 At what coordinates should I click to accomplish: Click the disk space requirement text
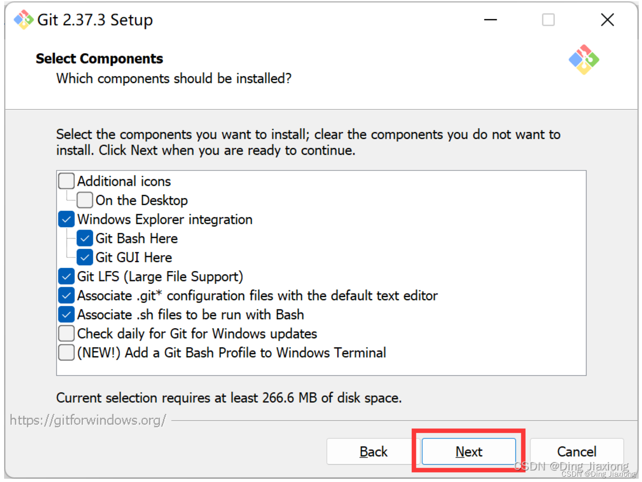click(229, 398)
